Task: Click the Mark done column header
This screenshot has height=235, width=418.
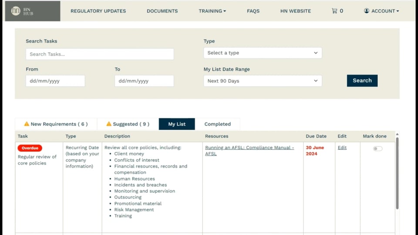Action: click(374, 136)
